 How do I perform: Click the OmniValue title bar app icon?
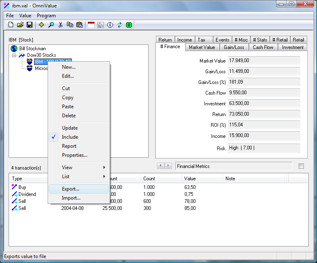pyautogui.click(x=7, y=6)
